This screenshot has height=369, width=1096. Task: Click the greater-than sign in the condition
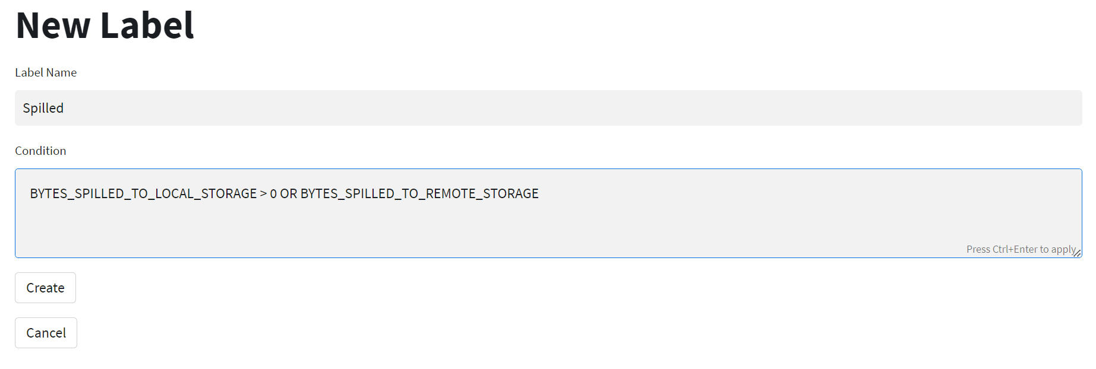click(x=263, y=194)
